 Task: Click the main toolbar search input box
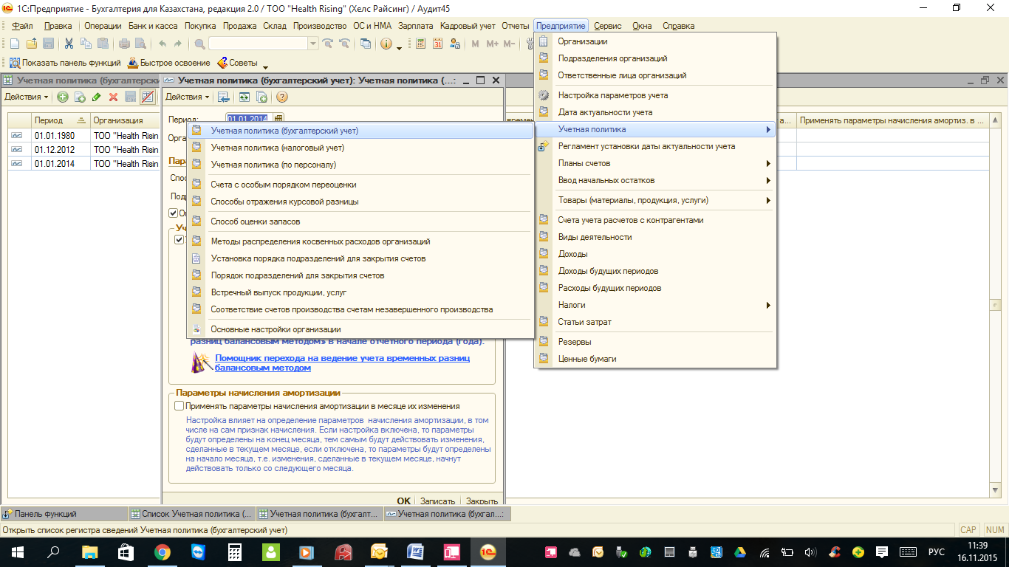pyautogui.click(x=258, y=44)
